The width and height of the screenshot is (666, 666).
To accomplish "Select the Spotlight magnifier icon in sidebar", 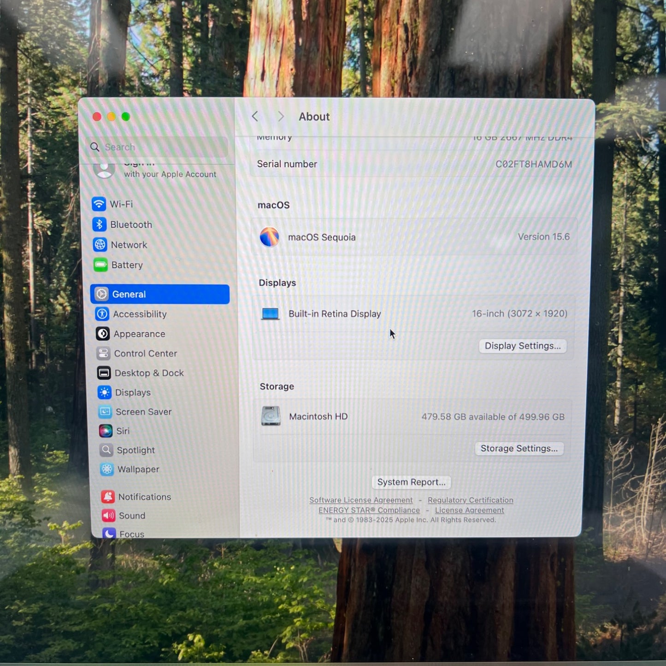I will (x=106, y=450).
